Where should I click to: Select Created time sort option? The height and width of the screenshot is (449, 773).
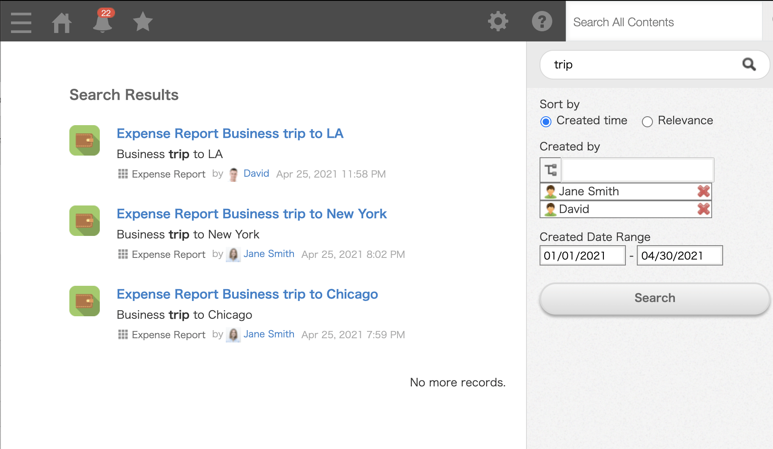coord(546,122)
